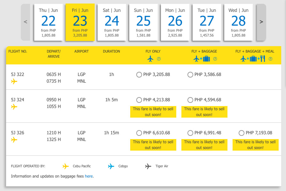Screen dimensions: 286x191
Task: Show earlier dates with the left arrow
Action: [26, 22]
